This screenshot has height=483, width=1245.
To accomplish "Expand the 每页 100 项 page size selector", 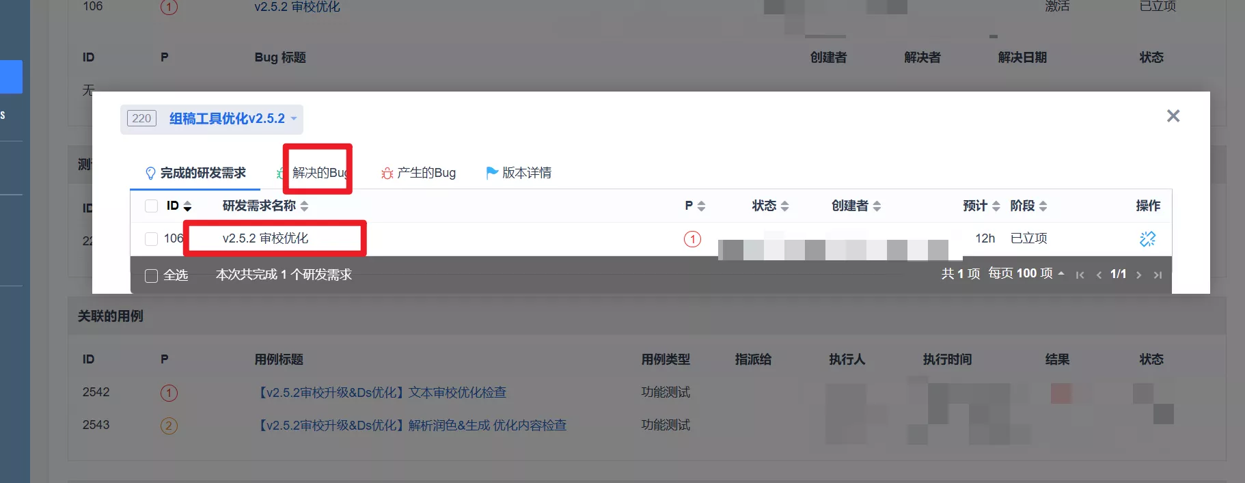I will [1026, 274].
